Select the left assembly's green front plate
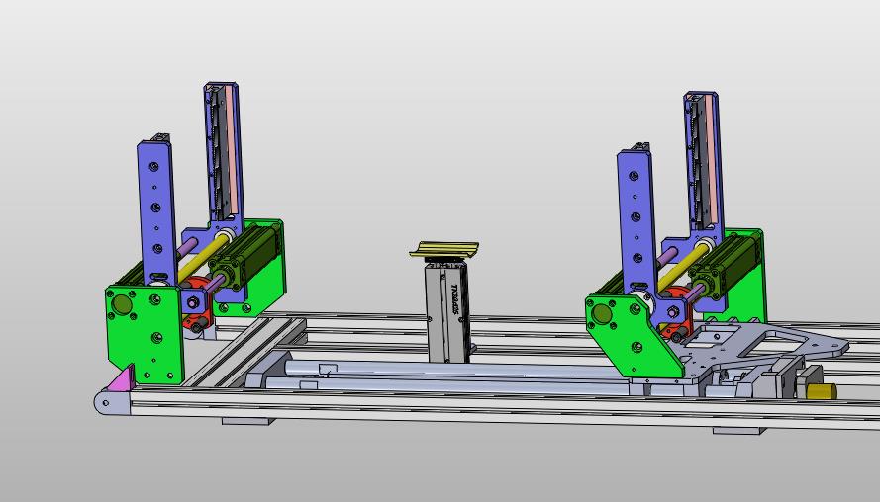 point(145,333)
